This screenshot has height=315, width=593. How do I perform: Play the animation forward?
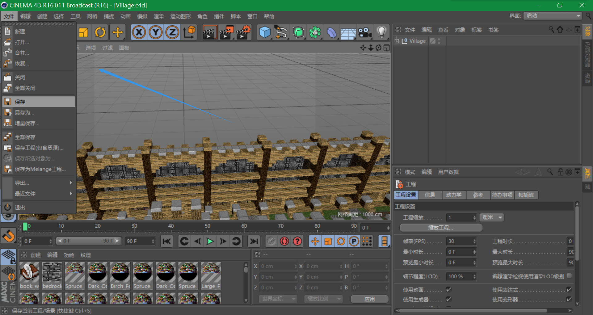coord(210,241)
